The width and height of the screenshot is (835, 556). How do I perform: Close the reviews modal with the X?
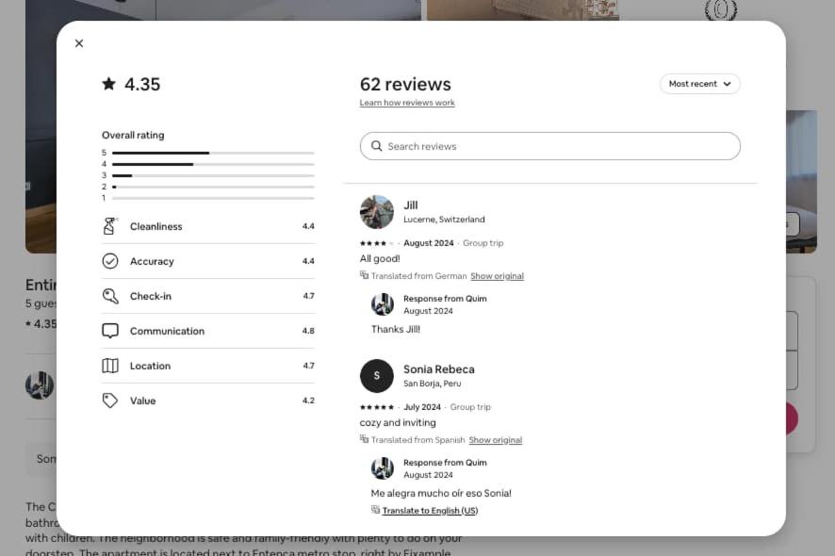tap(79, 43)
